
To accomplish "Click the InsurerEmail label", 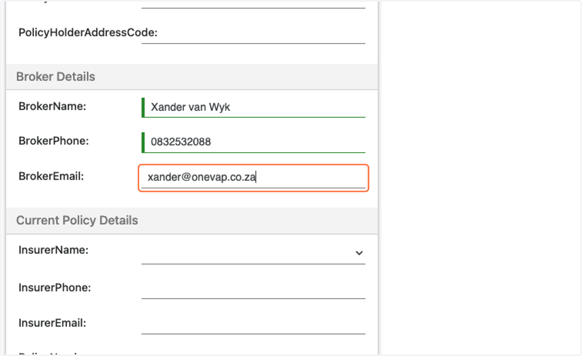I will click(x=52, y=323).
